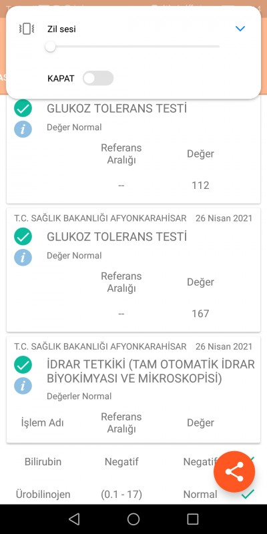Open info icon for Glukoz test valued 167
Viewport: 267px width, 534px height.
tap(23, 257)
